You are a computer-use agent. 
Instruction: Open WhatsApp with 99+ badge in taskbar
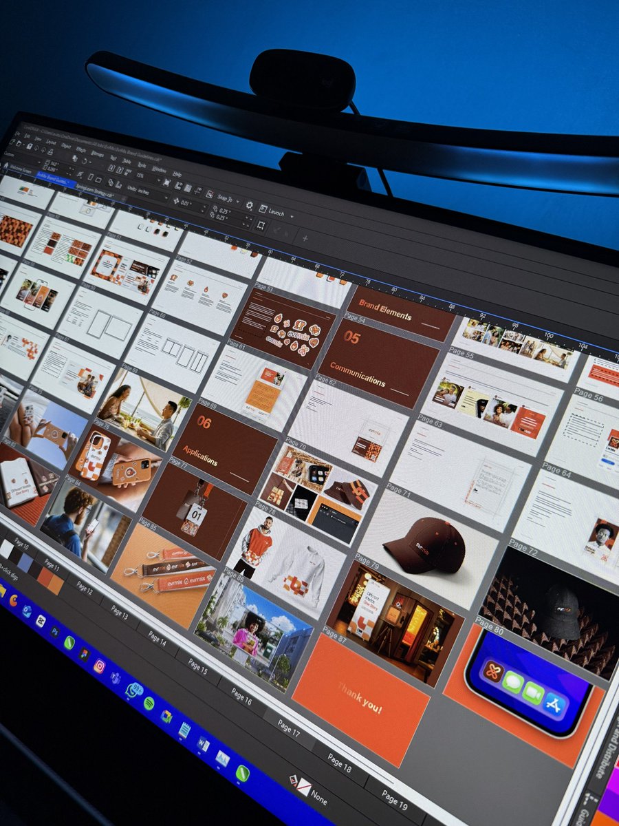pyautogui.click(x=133, y=690)
